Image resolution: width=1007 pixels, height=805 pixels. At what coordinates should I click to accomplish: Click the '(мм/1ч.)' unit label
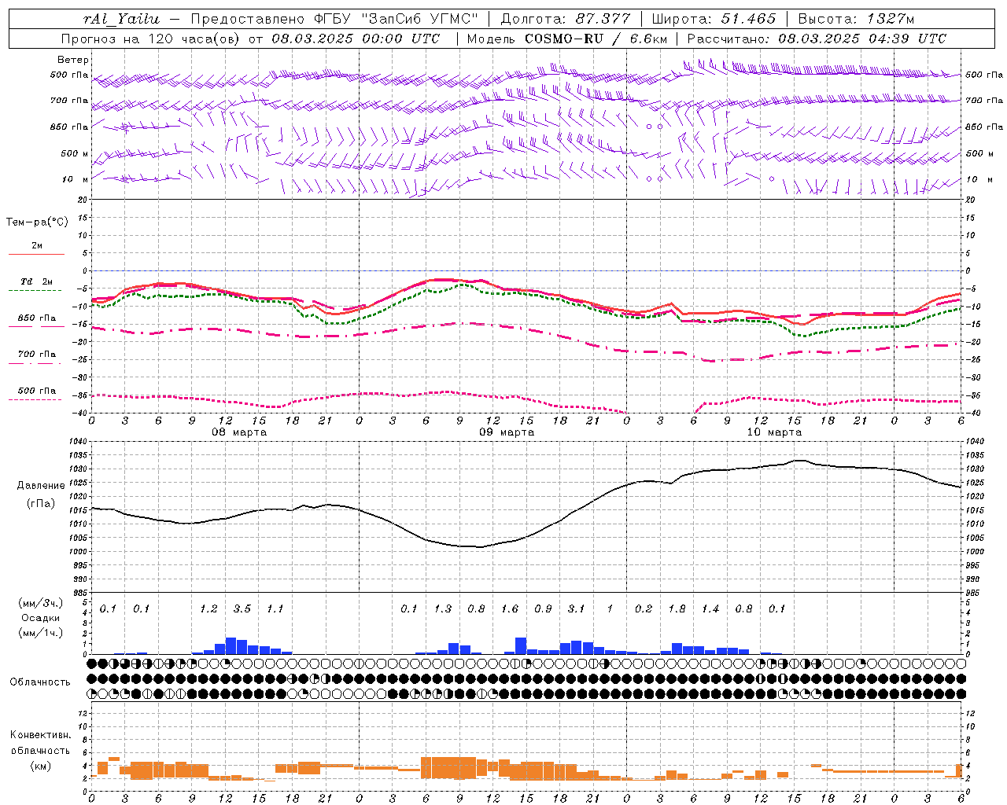tap(41, 633)
